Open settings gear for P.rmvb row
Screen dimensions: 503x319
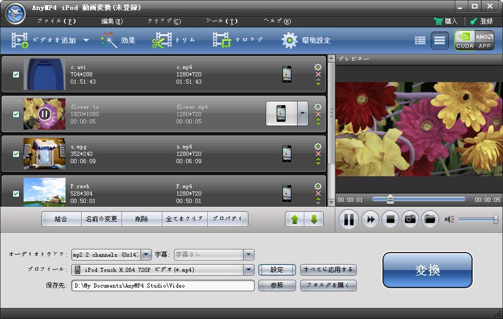click(x=318, y=186)
